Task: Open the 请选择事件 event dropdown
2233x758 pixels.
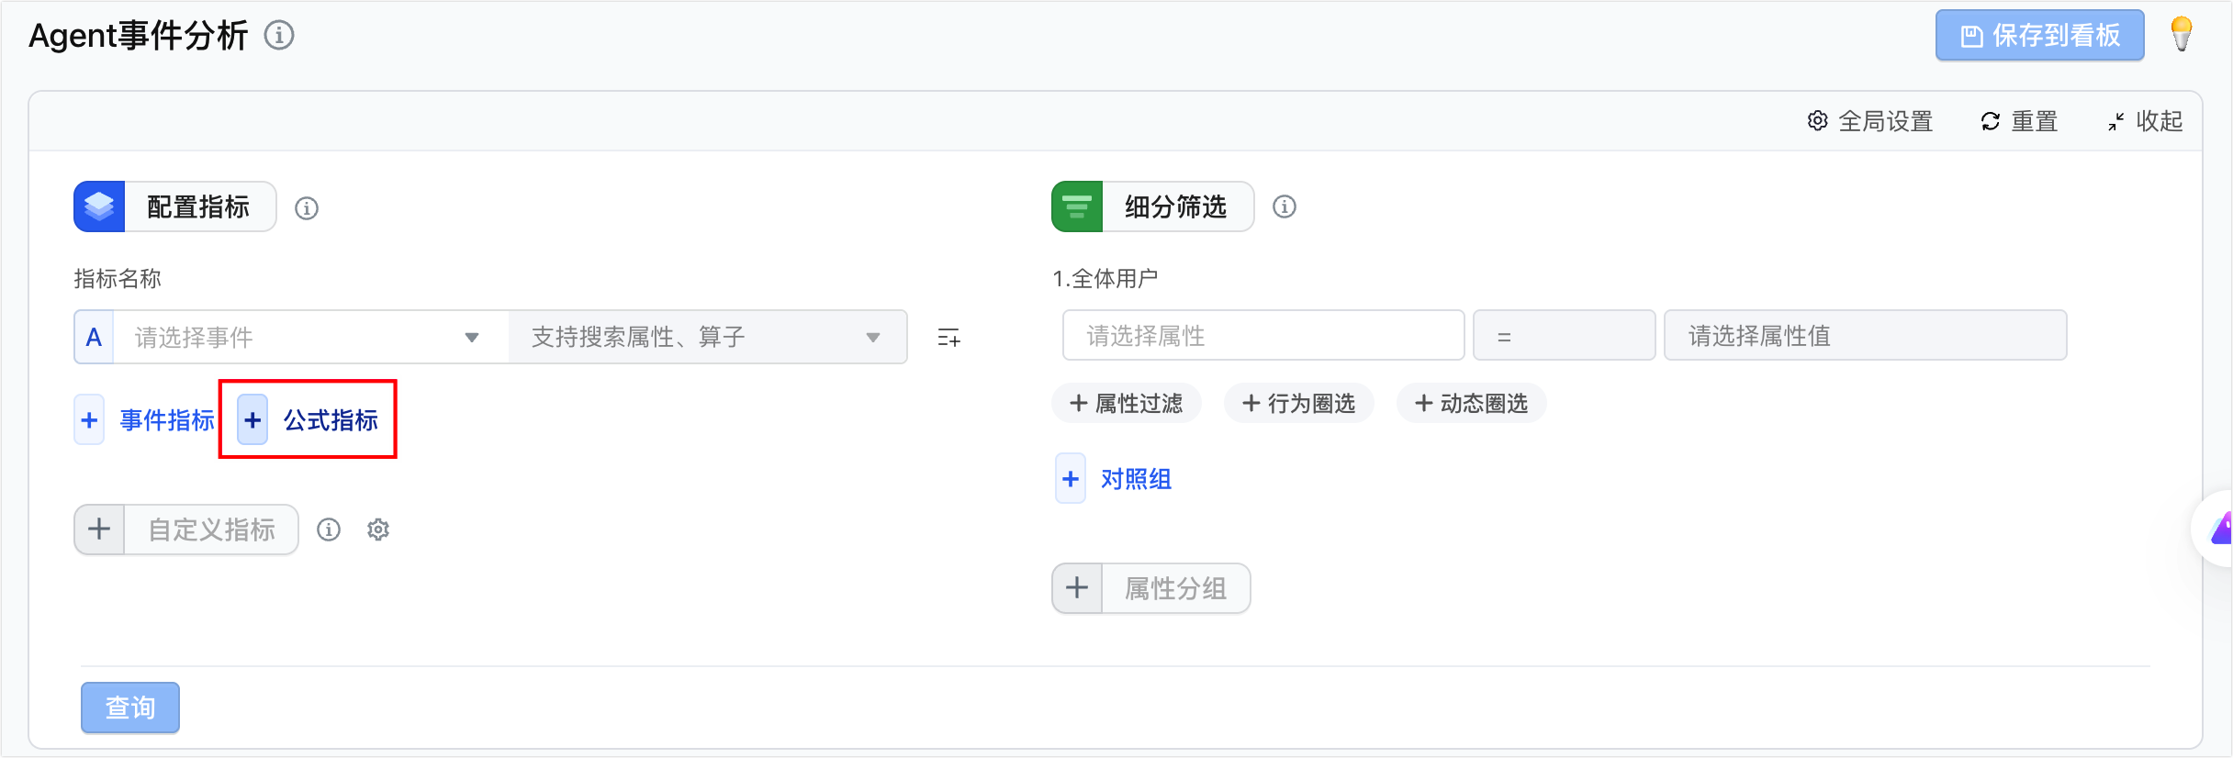Action: coord(310,337)
